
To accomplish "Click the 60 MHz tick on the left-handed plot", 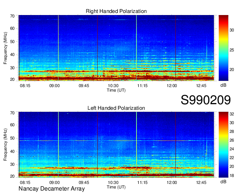I will [12, 125].
